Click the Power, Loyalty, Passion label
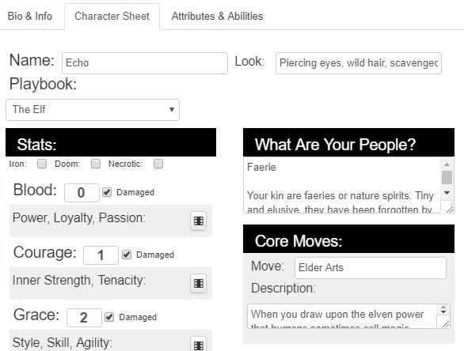 pos(78,217)
